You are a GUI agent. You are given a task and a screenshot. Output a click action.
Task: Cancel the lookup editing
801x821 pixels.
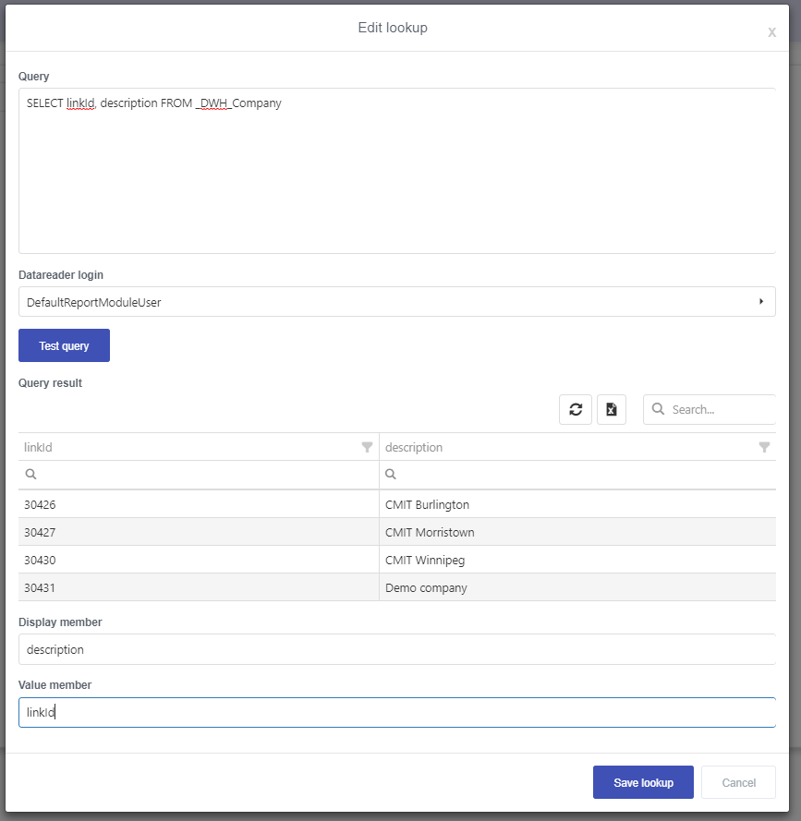pyautogui.click(x=739, y=782)
